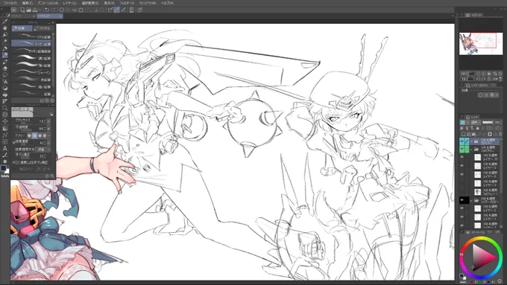The width and height of the screenshot is (507, 285).
Task: Click the Navigator preview thumbnail
Action: 481,44
